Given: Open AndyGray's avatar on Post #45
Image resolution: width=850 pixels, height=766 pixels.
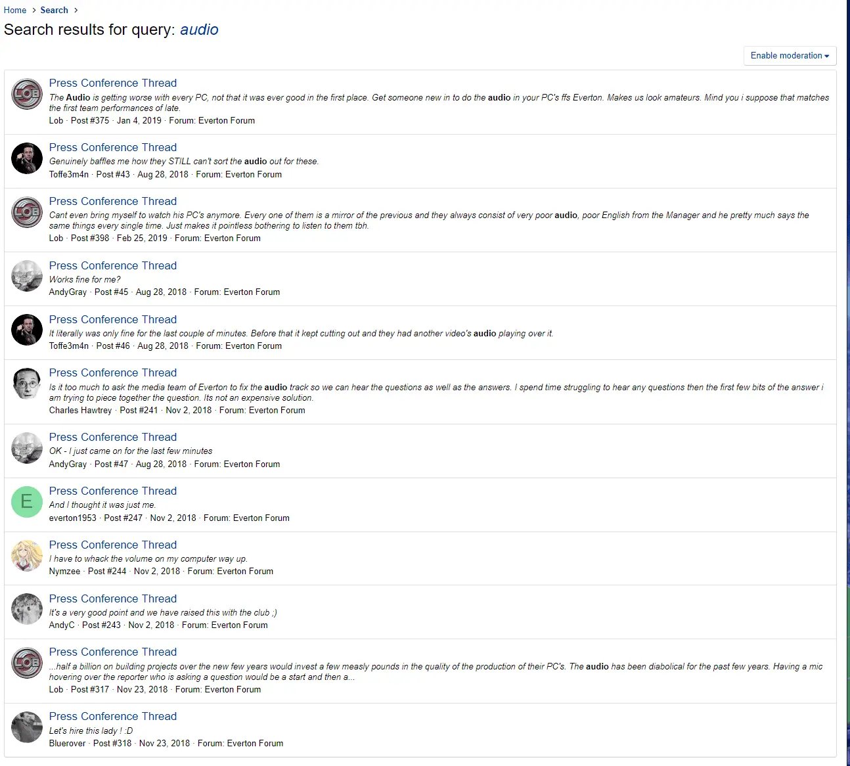Looking at the screenshot, I should tap(27, 277).
